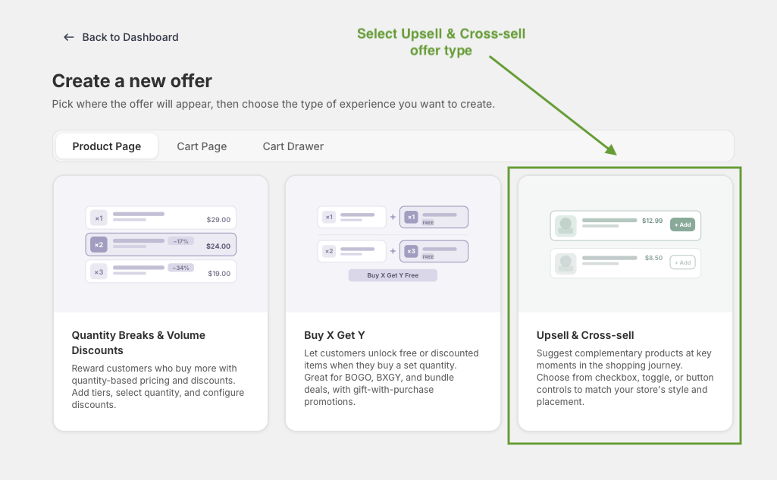Click the Upsell & Cross-sell preview illustration
Viewport: 777px width, 480px height.
625,244
